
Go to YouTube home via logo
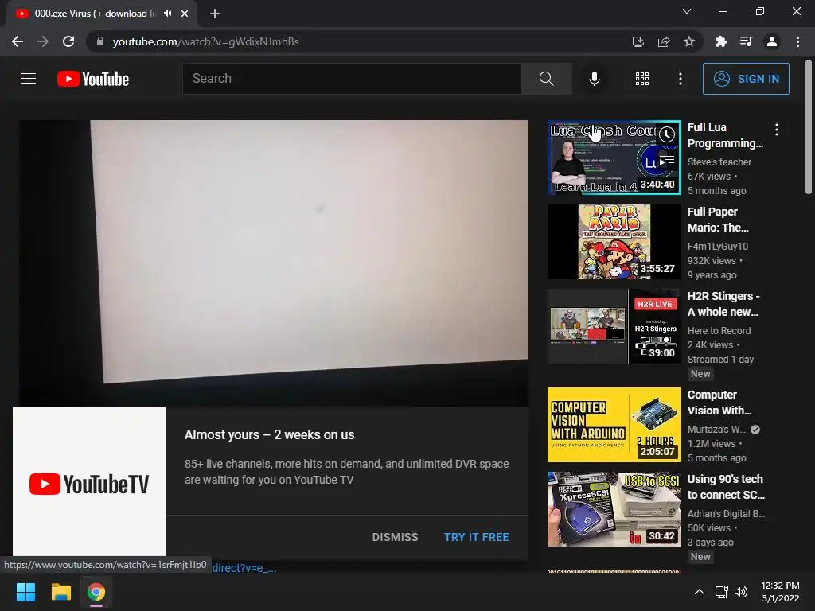(93, 79)
